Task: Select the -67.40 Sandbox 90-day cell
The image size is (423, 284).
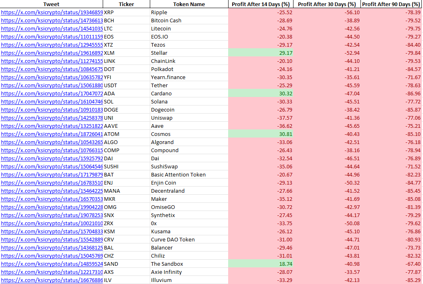Action: (391, 264)
